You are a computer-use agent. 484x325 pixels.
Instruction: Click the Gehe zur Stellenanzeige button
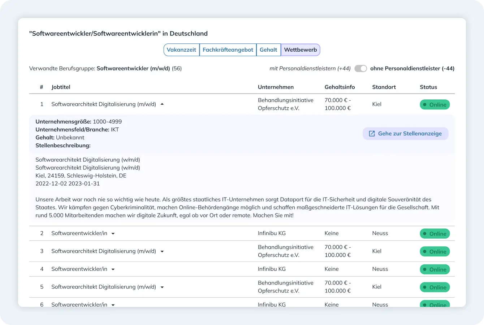tap(405, 134)
